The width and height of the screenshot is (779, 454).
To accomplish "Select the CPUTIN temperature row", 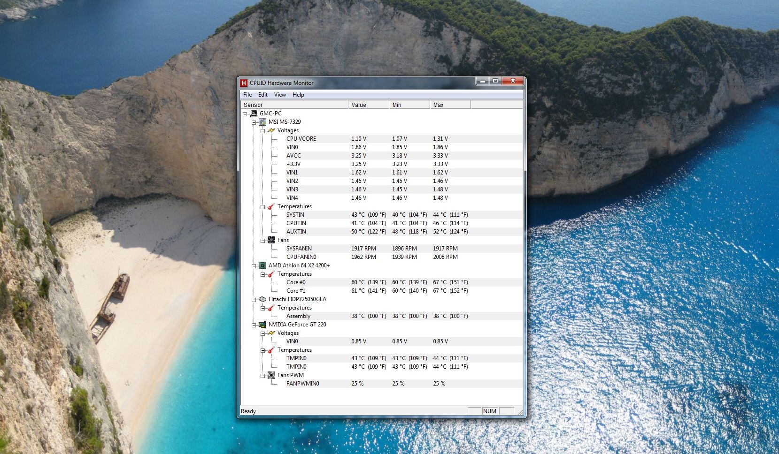I will 404,223.
